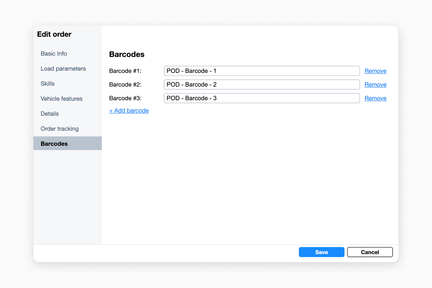Focus the Barcode #2 input field
Viewport: 432px width, 288px height.
(x=262, y=85)
